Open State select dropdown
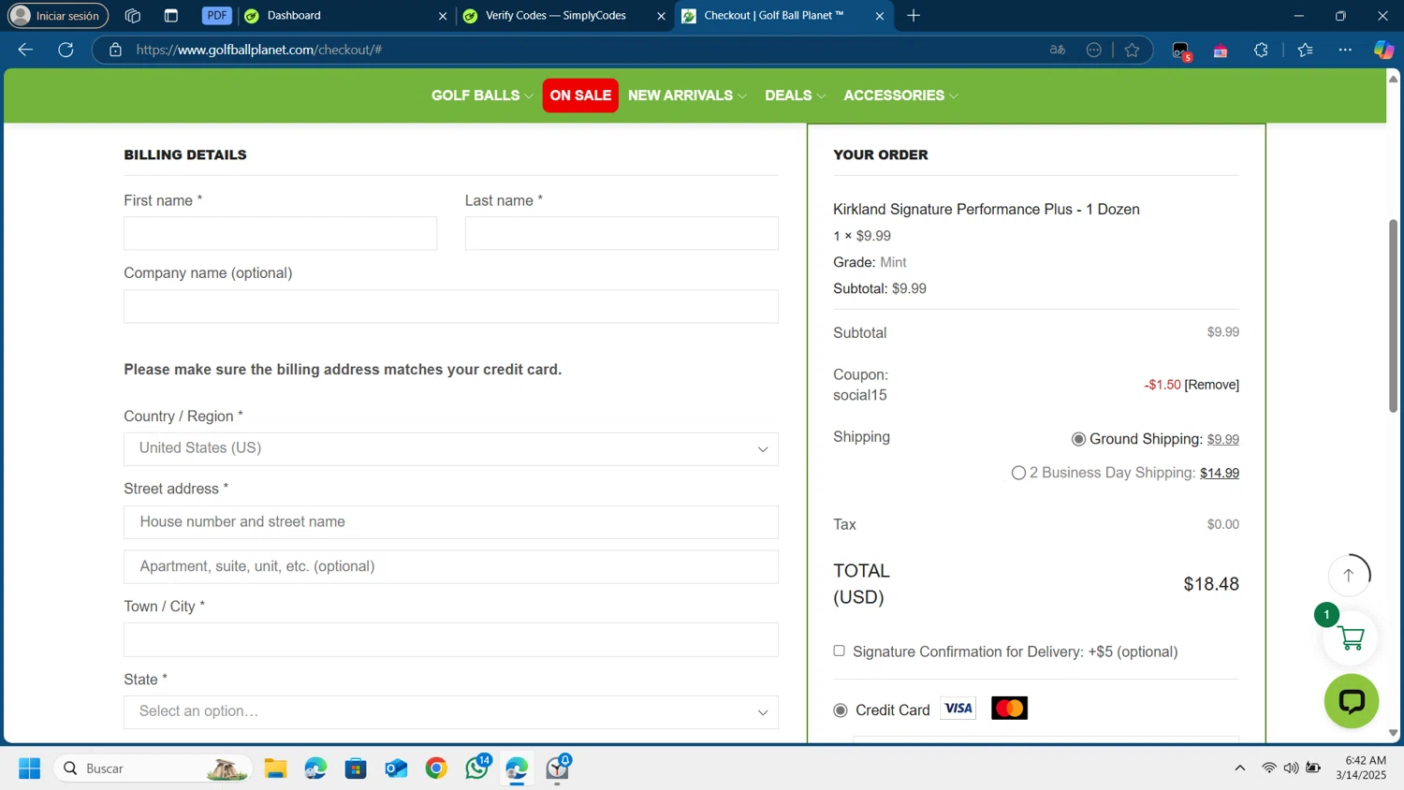This screenshot has width=1404, height=790. (451, 711)
